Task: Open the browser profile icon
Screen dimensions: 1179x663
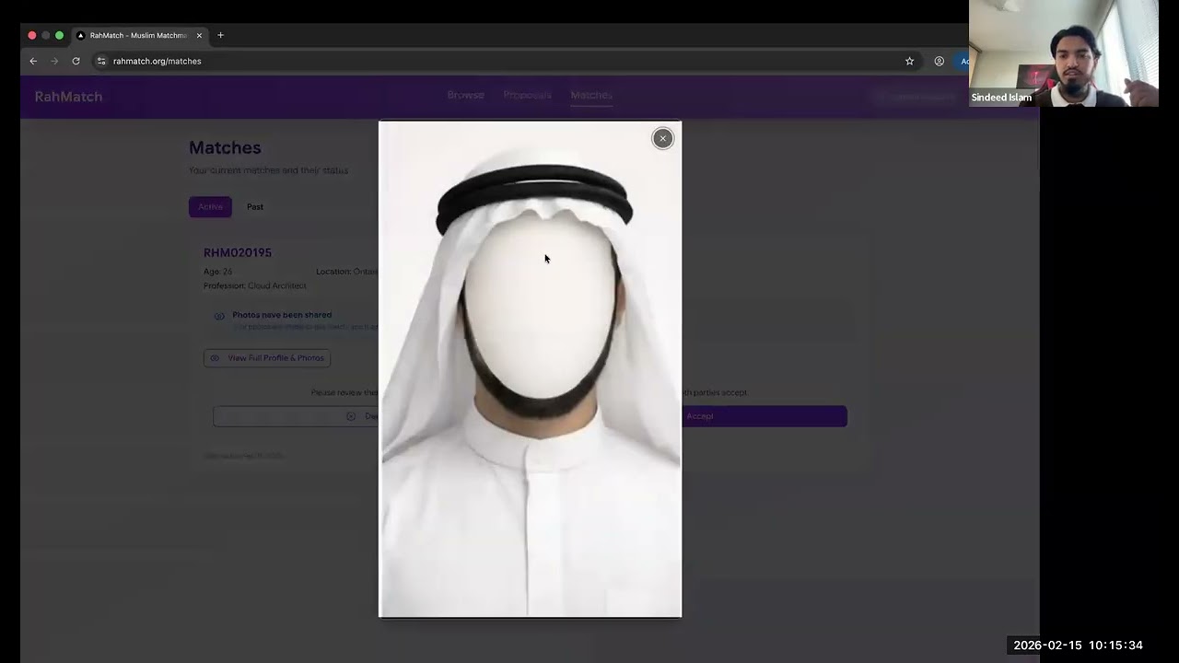Action: click(939, 61)
